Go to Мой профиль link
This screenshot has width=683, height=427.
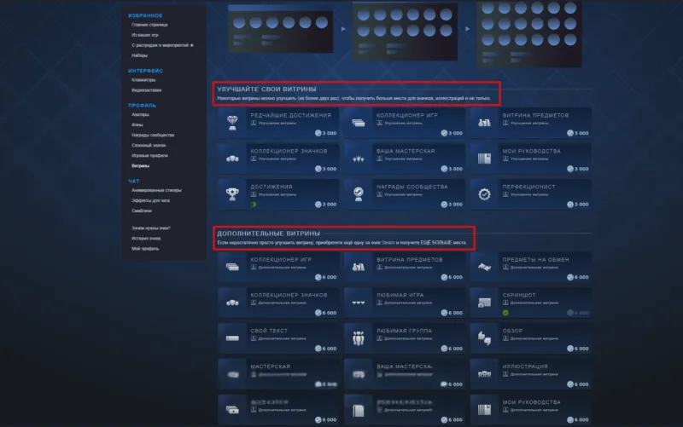(145, 249)
